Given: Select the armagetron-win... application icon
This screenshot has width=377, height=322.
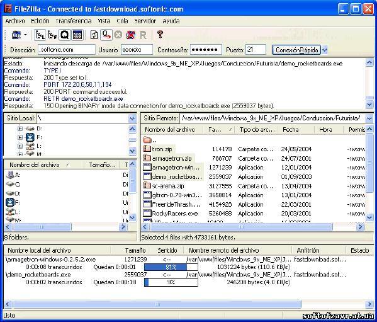Looking at the screenshot, I should pos(147,167).
